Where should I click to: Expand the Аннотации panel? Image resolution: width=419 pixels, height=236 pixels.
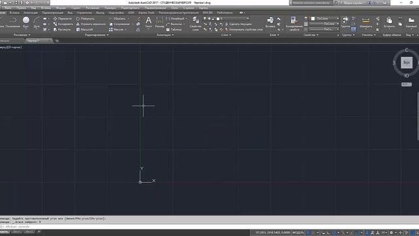(166, 35)
